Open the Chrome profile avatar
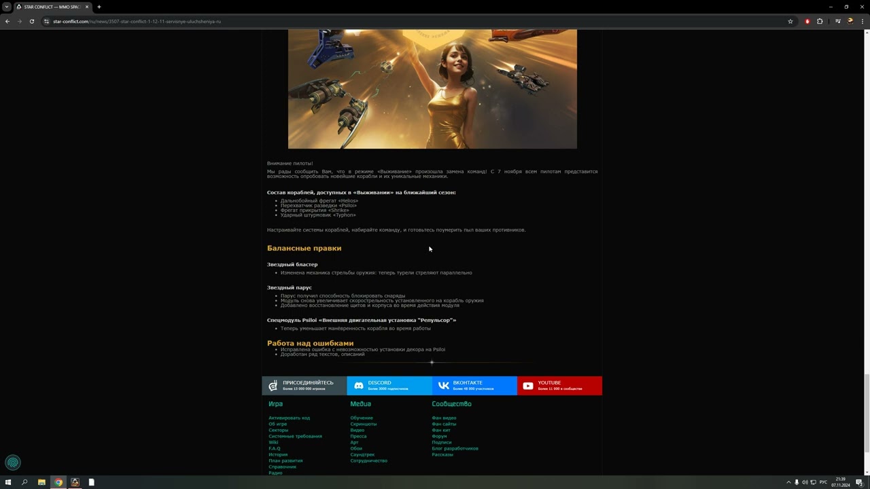The width and height of the screenshot is (870, 489). (850, 21)
